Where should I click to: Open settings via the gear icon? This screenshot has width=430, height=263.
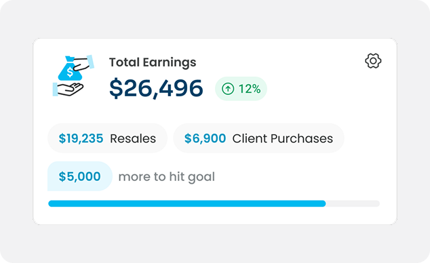373,61
